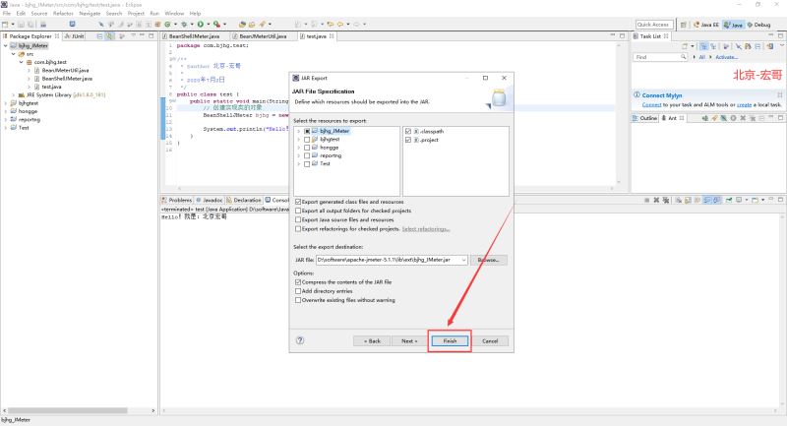Click the Open Perspective icon beside Quick Access
The height and width of the screenshot is (426, 787).
[x=682, y=24]
